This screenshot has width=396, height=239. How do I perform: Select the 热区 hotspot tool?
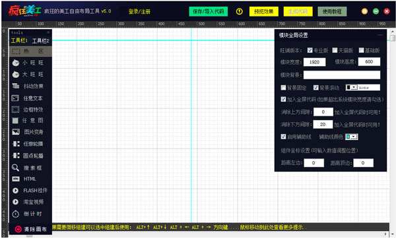click(30, 51)
